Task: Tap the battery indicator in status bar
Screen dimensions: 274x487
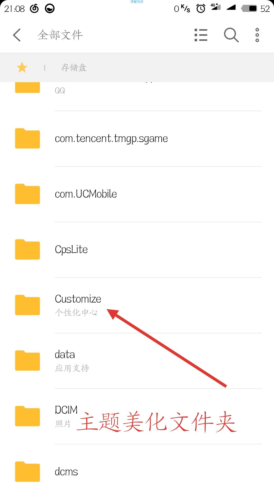Action: (250, 9)
